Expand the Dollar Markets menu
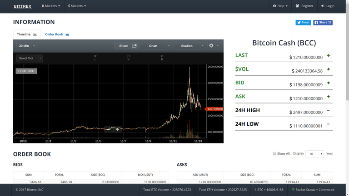The height and width of the screenshot is (196, 349). 77,6
